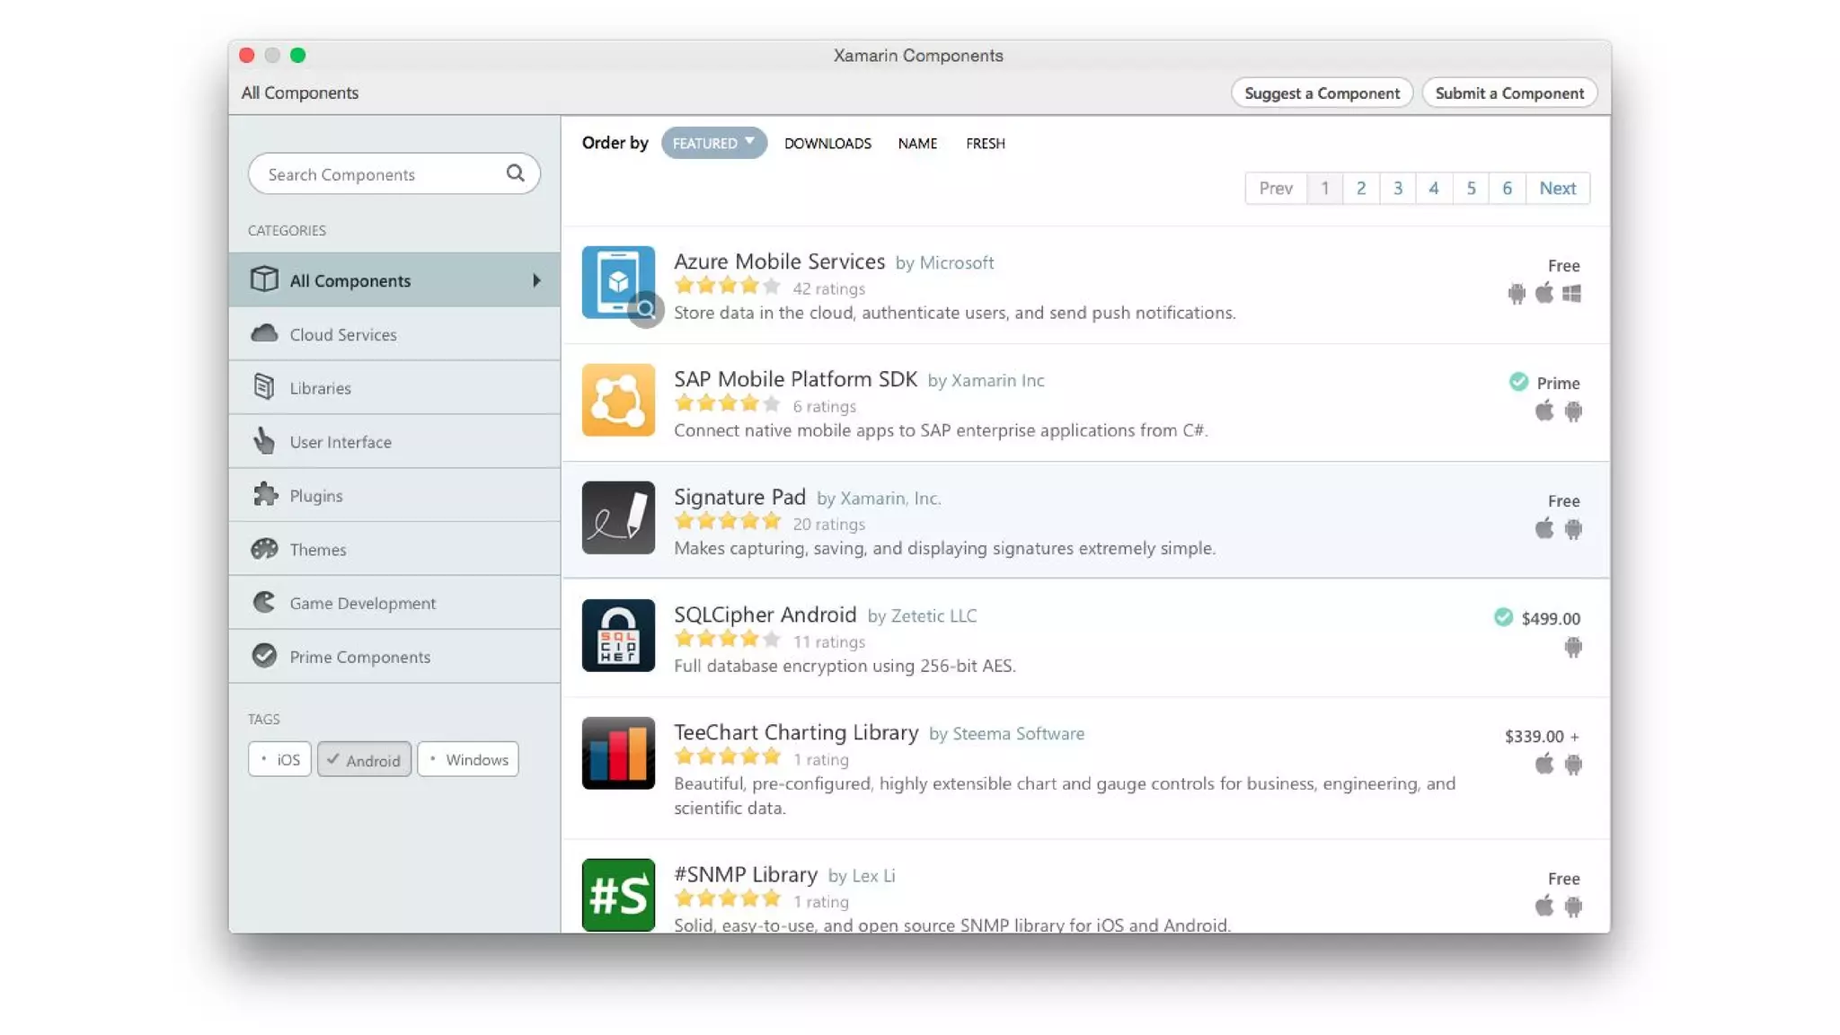Image resolution: width=1840 pixels, height=1035 pixels.
Task: Open the Signature Pad component thumbnail
Action: coord(618,517)
